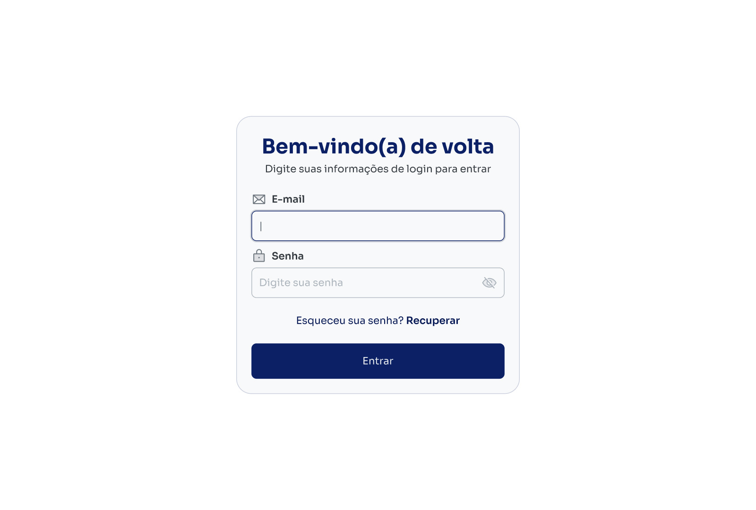Click the login subtitle text below the heading

(378, 169)
